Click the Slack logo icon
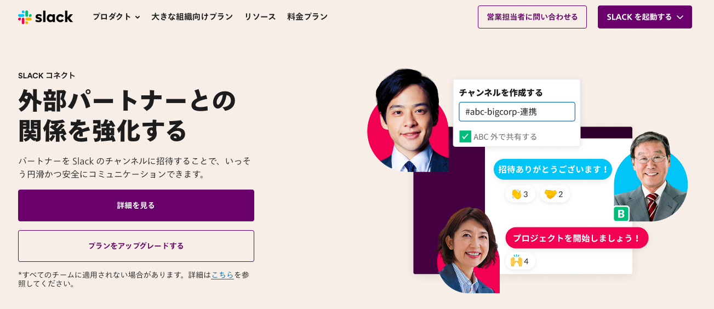This screenshot has height=309, width=714. click(x=25, y=17)
